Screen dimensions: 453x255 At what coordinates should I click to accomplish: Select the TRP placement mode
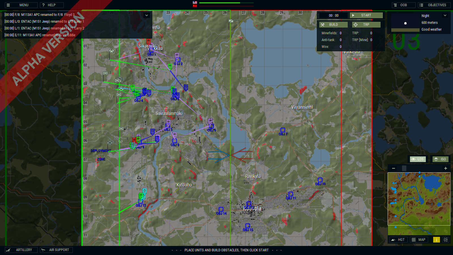coord(366,25)
